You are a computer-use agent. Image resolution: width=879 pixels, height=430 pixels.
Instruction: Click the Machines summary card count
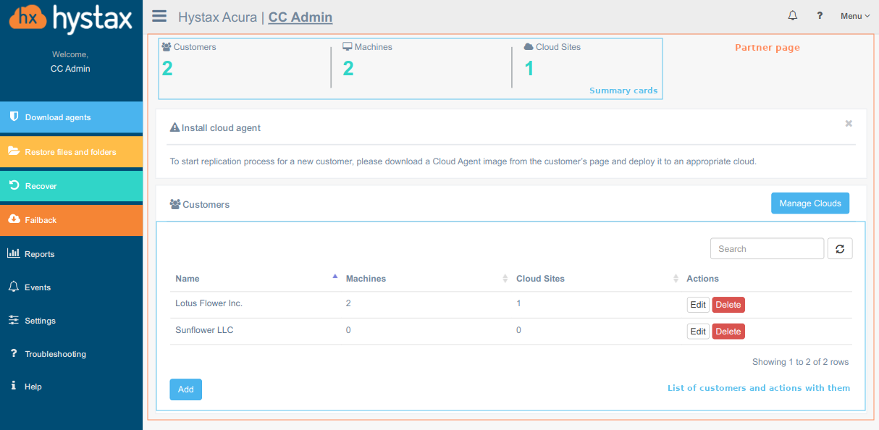tap(348, 69)
